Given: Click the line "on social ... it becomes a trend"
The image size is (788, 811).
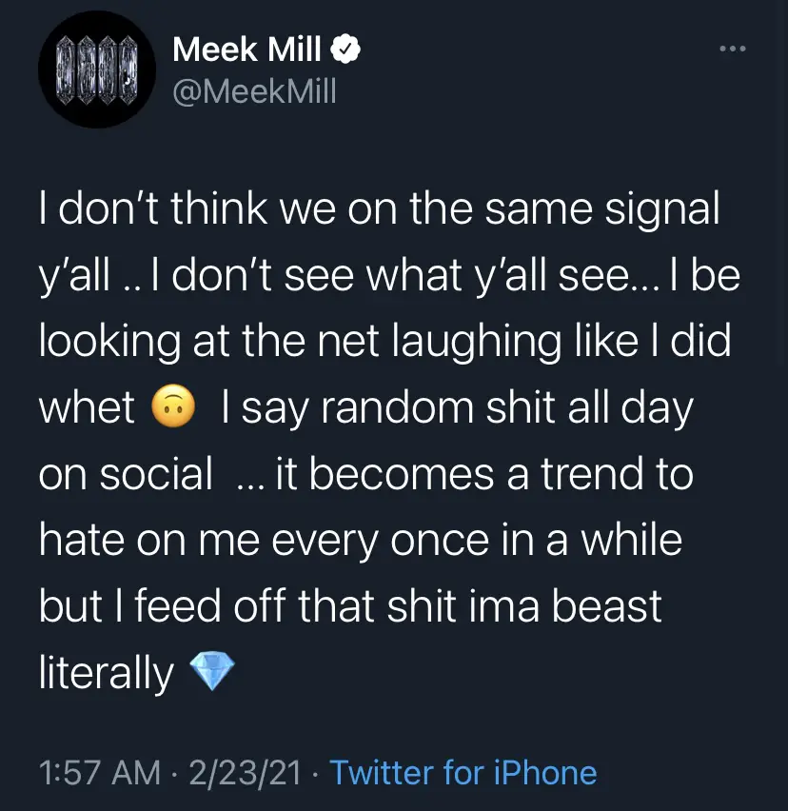Looking at the screenshot, I should [x=365, y=474].
